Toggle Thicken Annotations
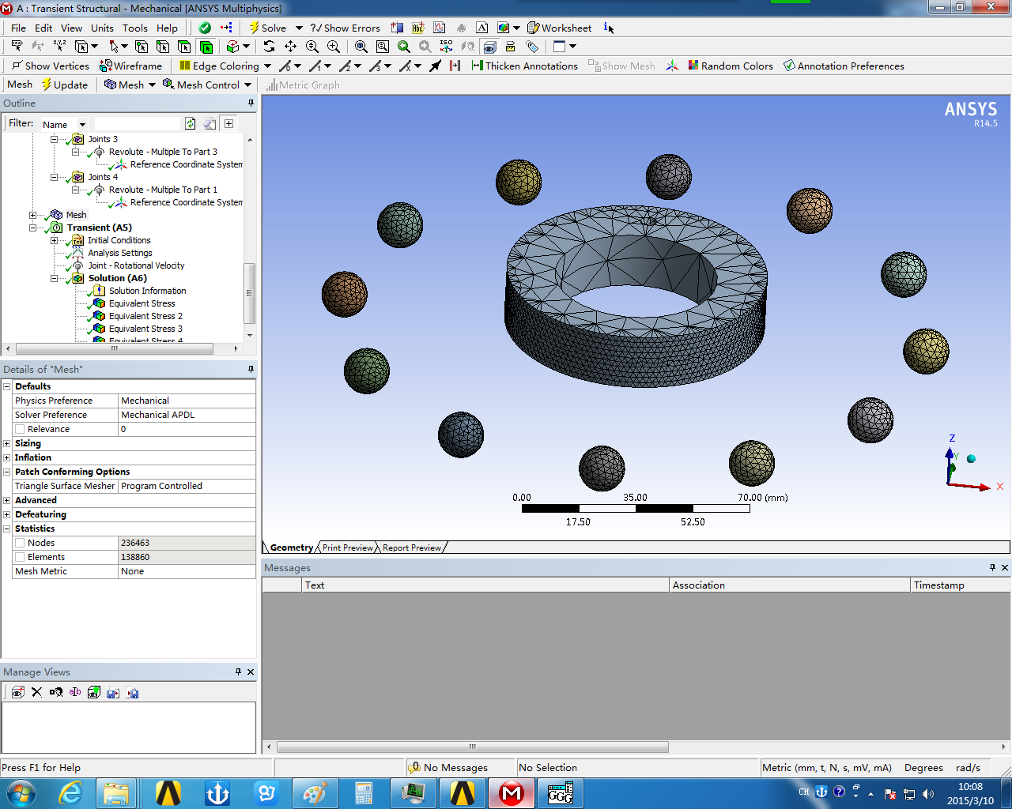1012x809 pixels. (525, 66)
